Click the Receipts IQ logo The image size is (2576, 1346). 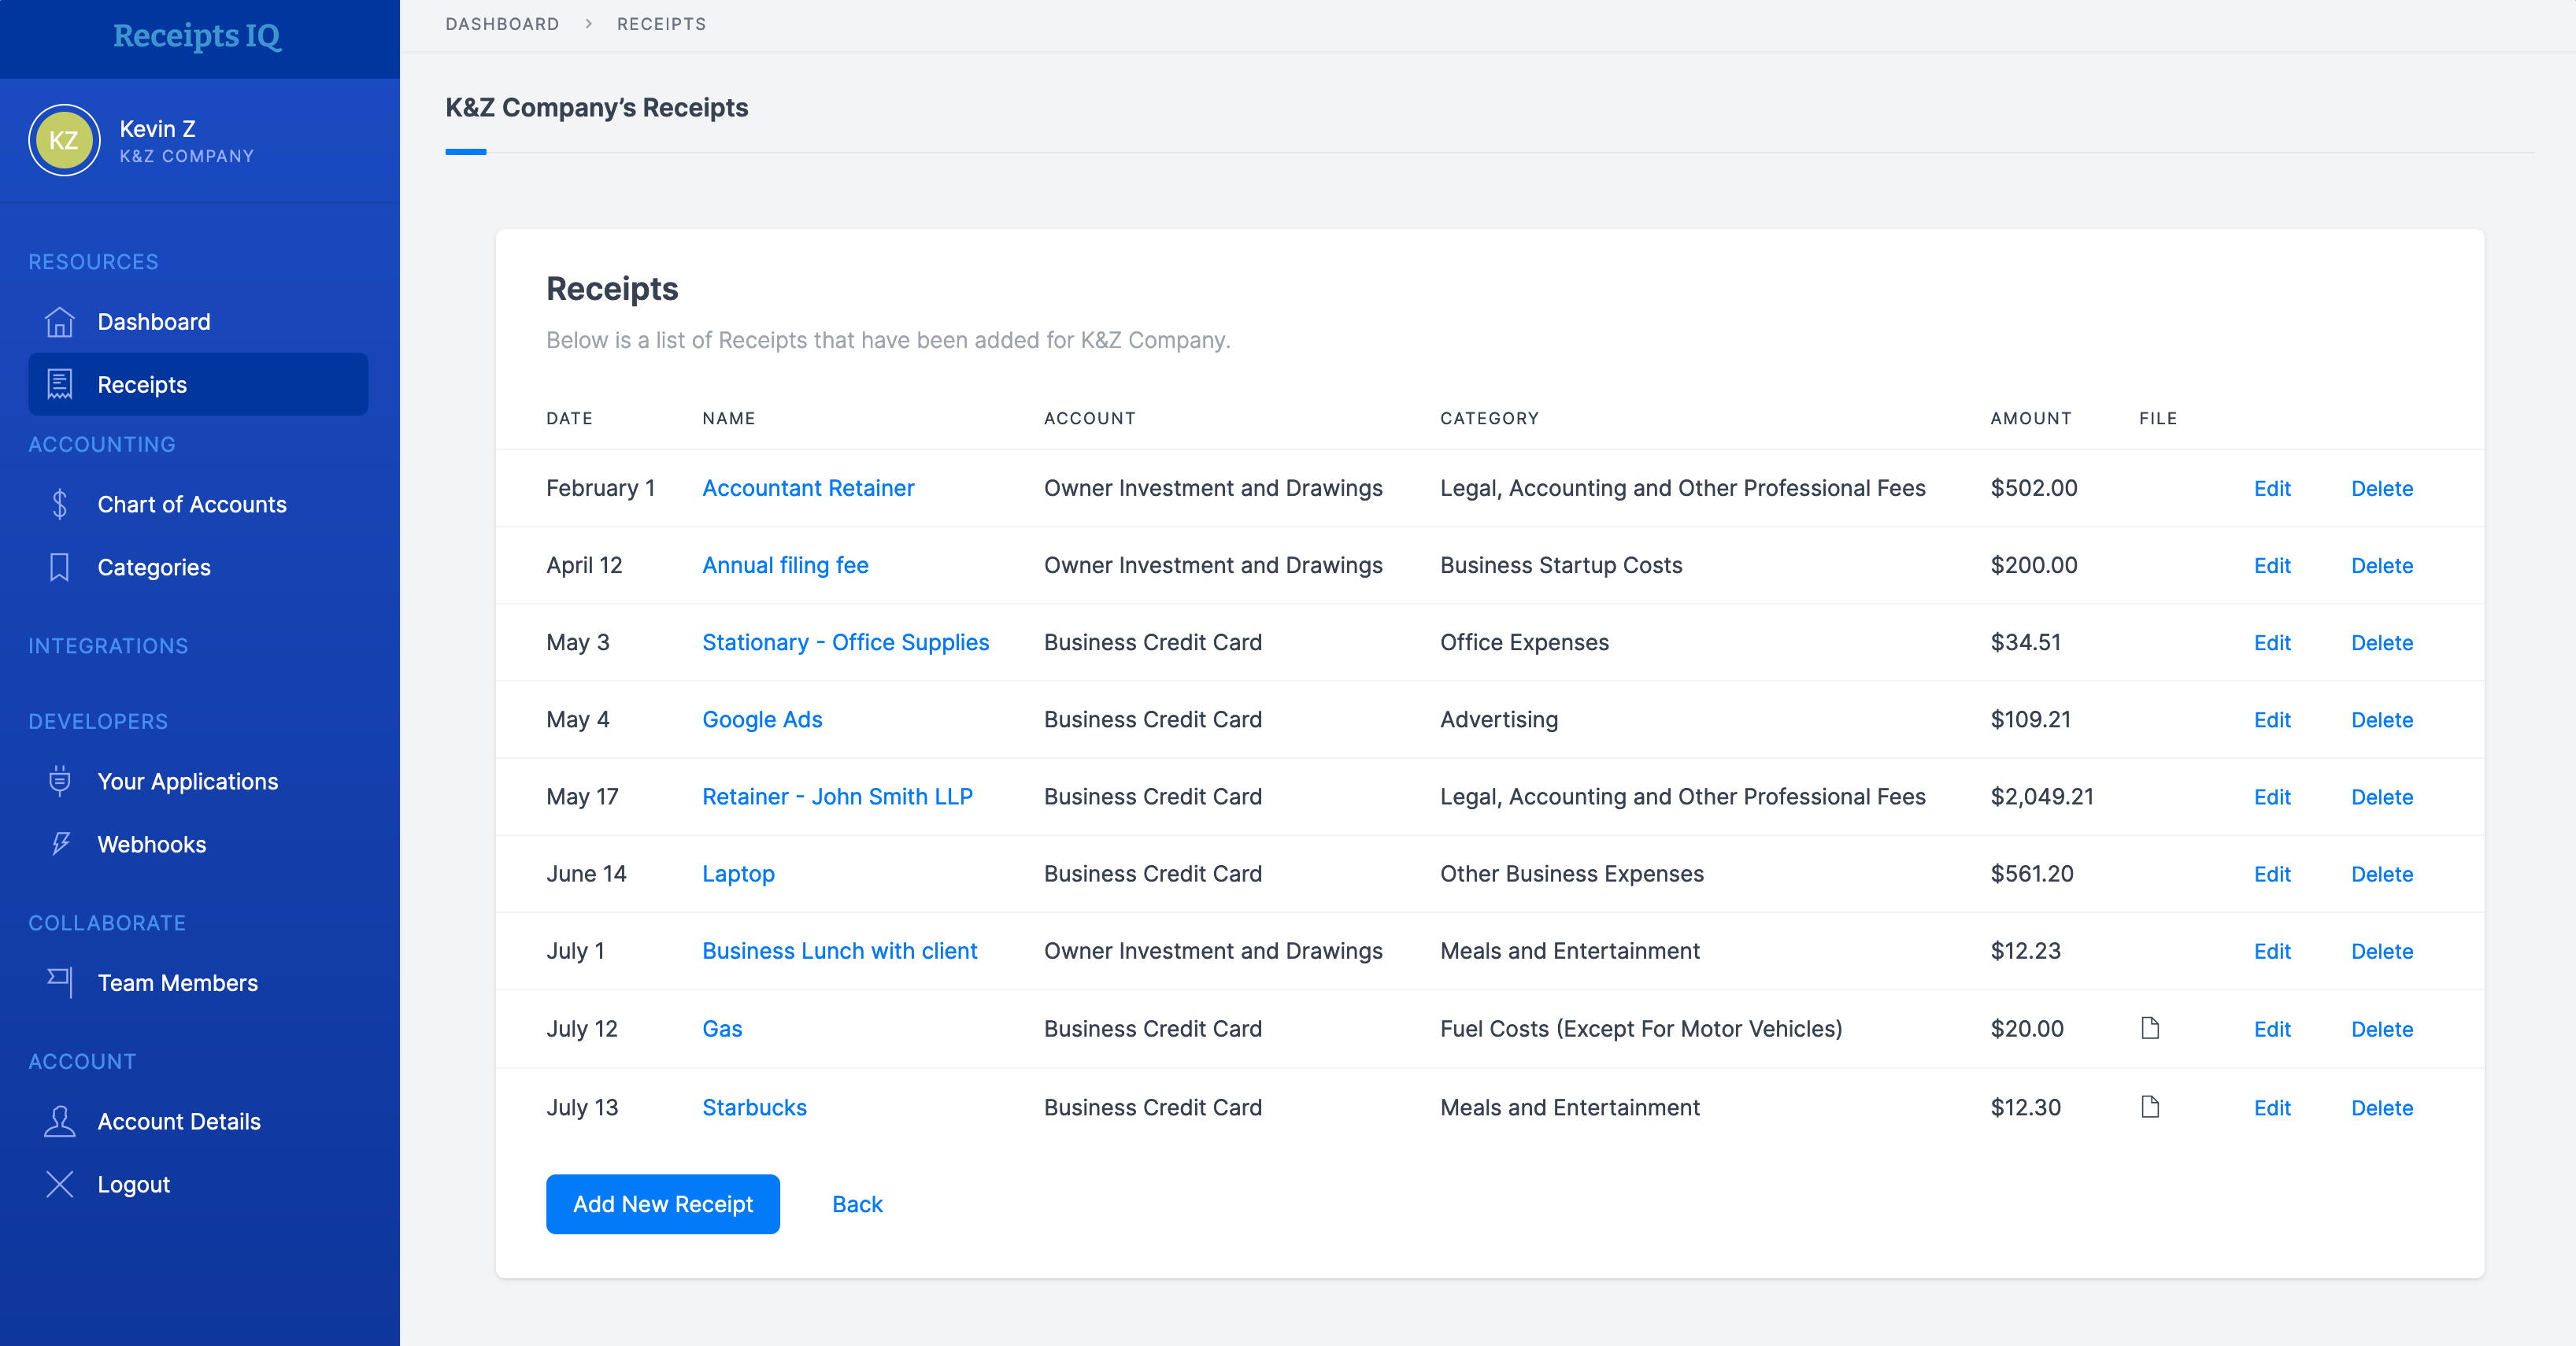[x=197, y=36]
